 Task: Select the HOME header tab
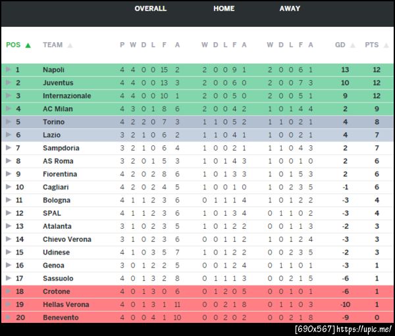point(224,9)
